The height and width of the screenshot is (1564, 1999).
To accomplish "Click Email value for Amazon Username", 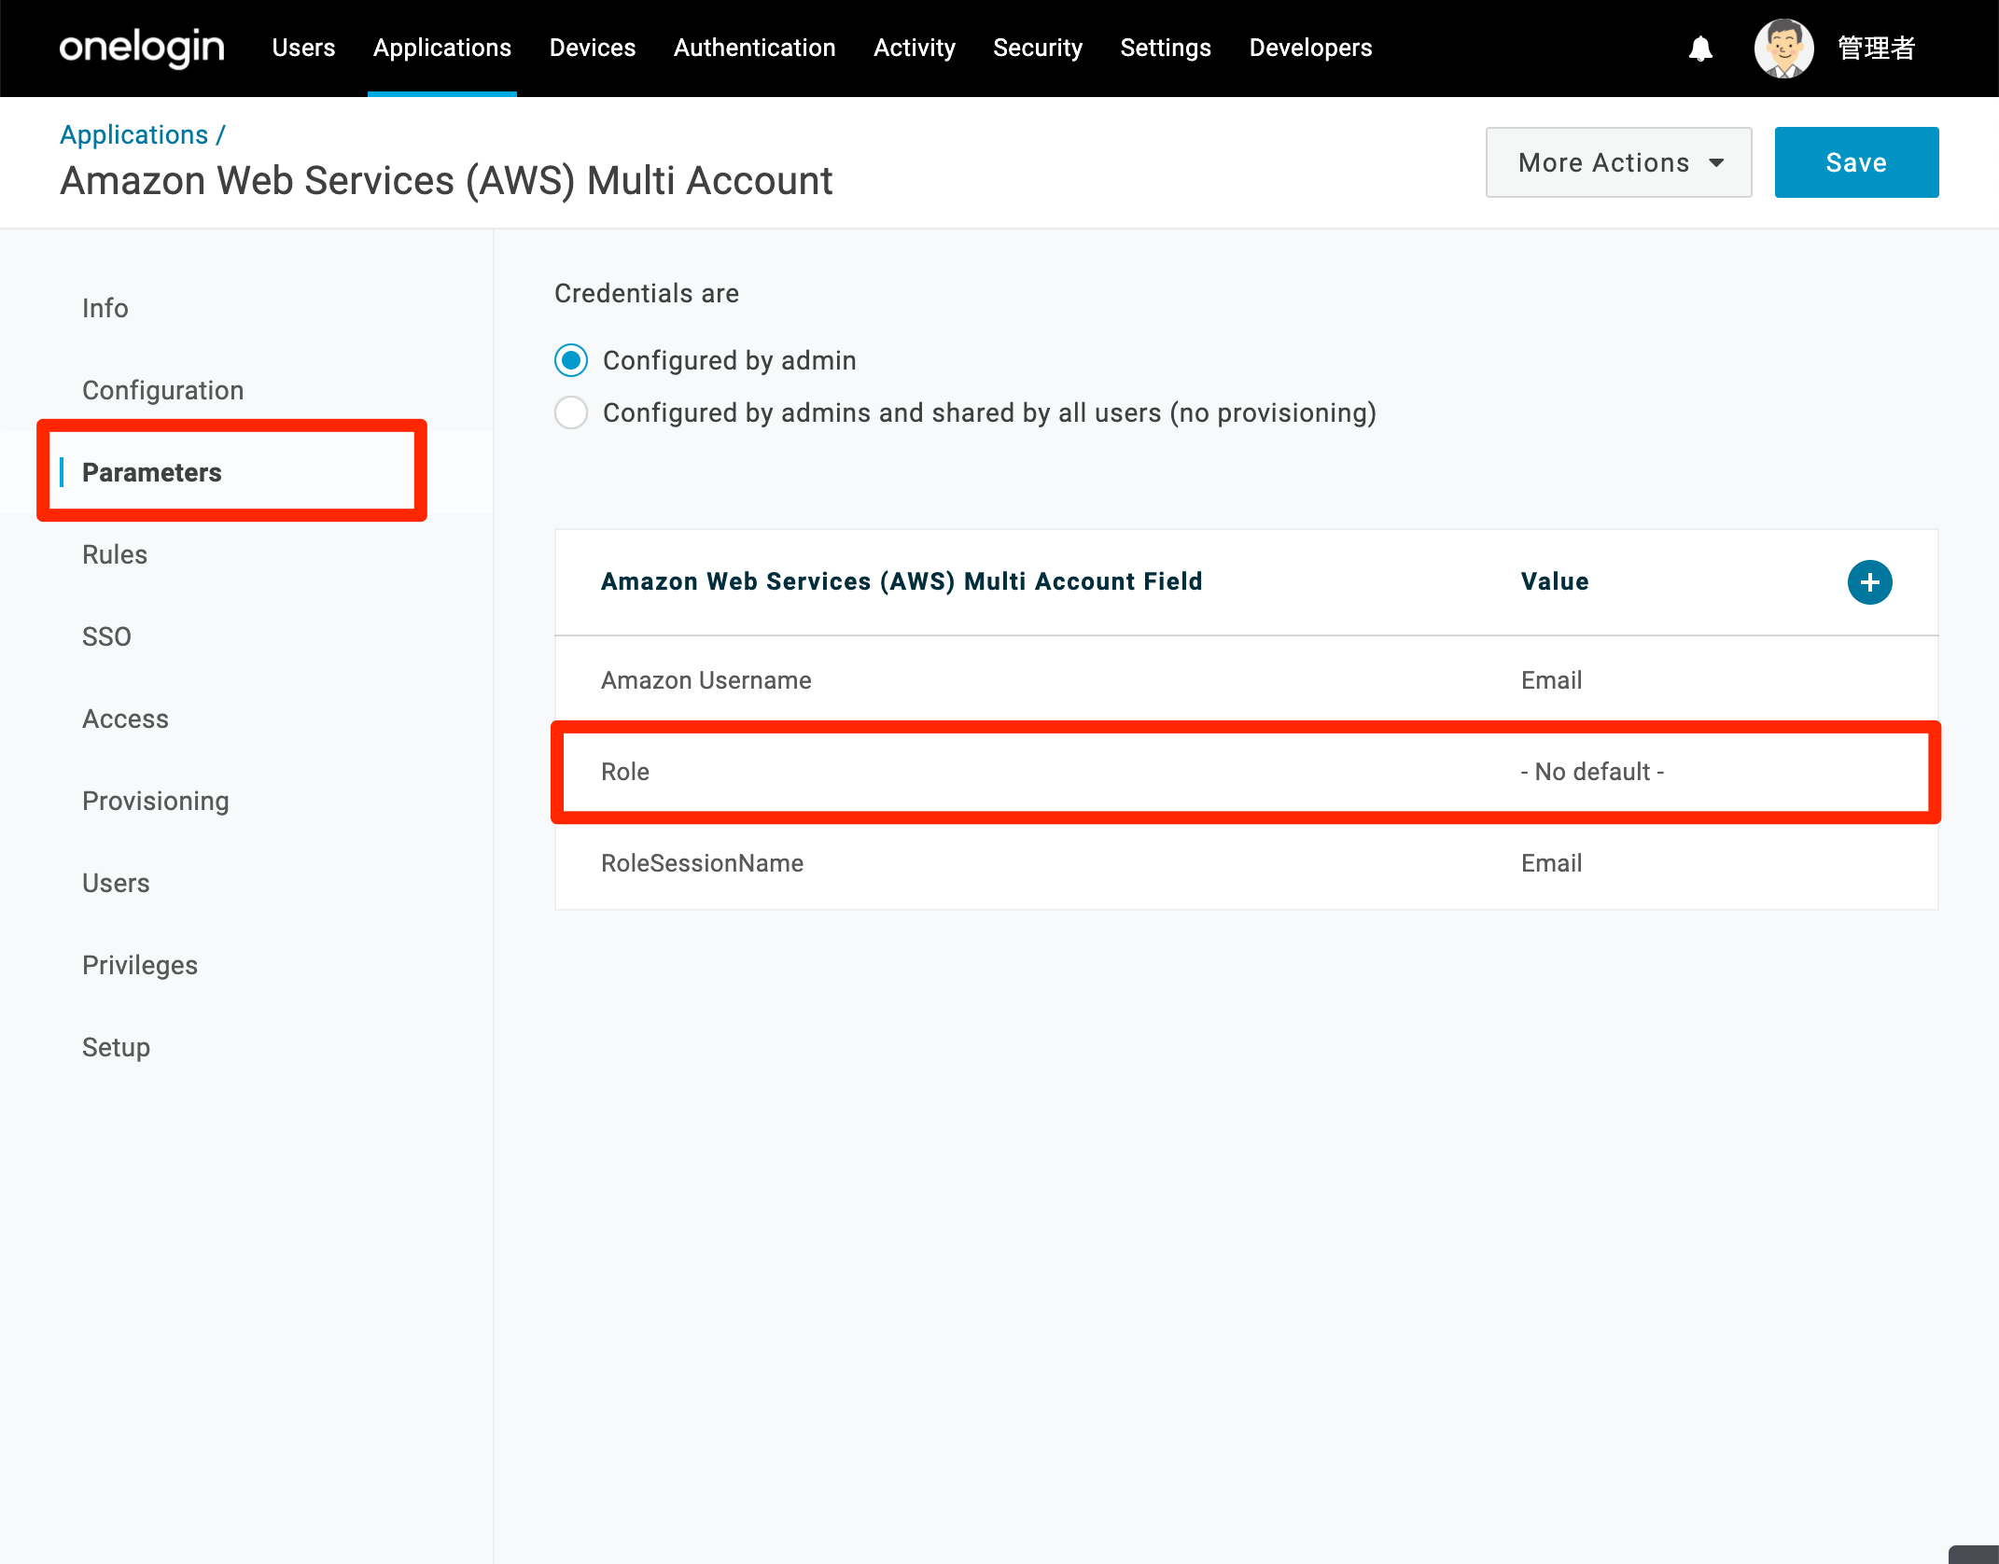I will [x=1551, y=680].
